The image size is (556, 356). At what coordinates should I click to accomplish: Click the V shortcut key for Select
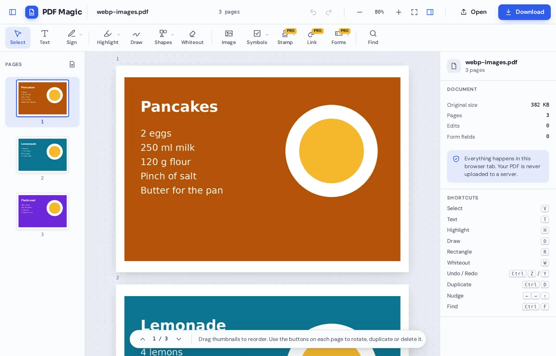(x=545, y=208)
